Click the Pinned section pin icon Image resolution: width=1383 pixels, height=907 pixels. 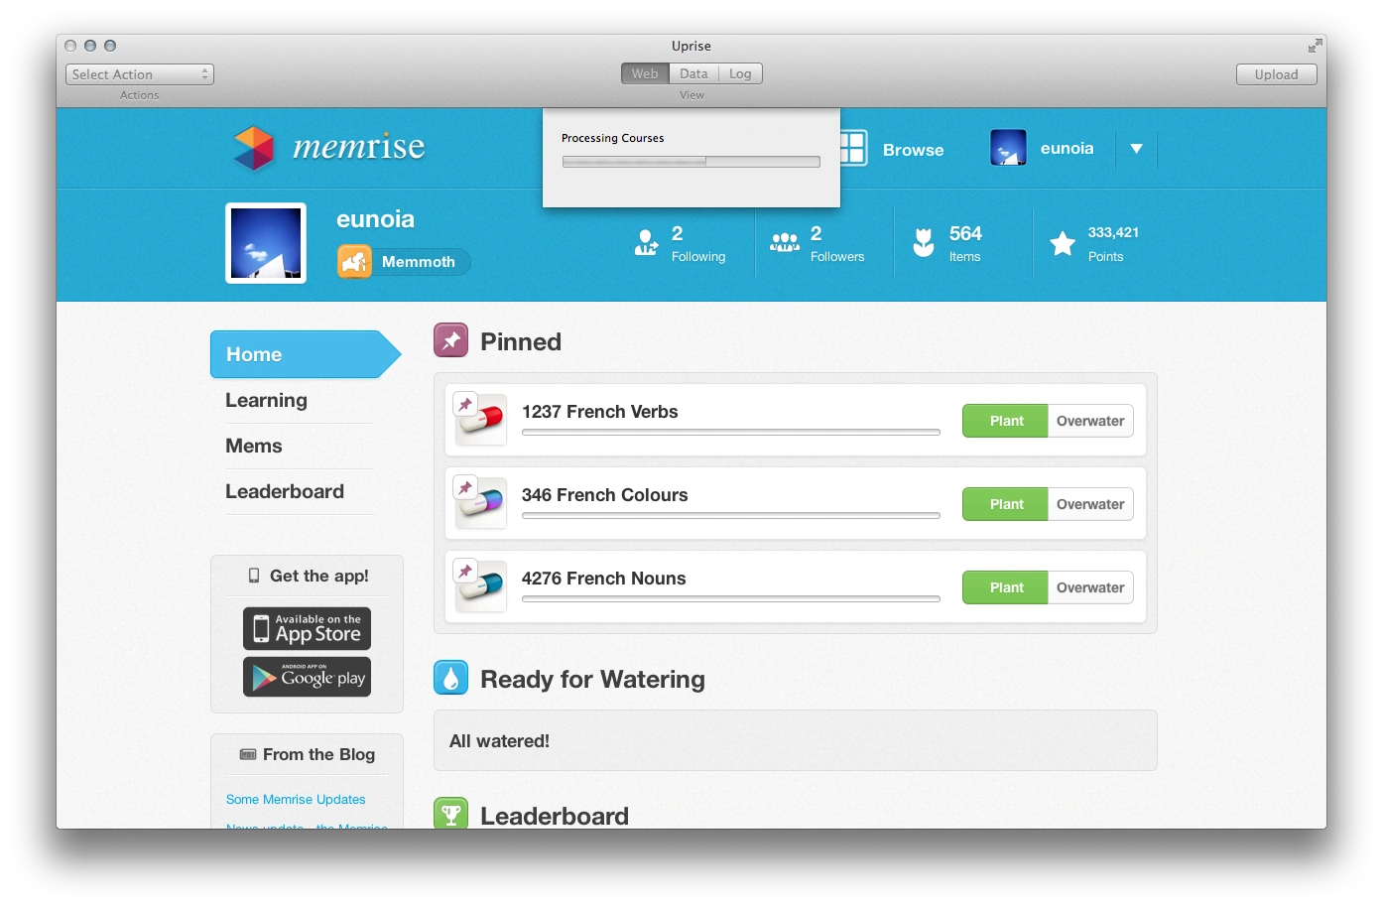tap(450, 340)
